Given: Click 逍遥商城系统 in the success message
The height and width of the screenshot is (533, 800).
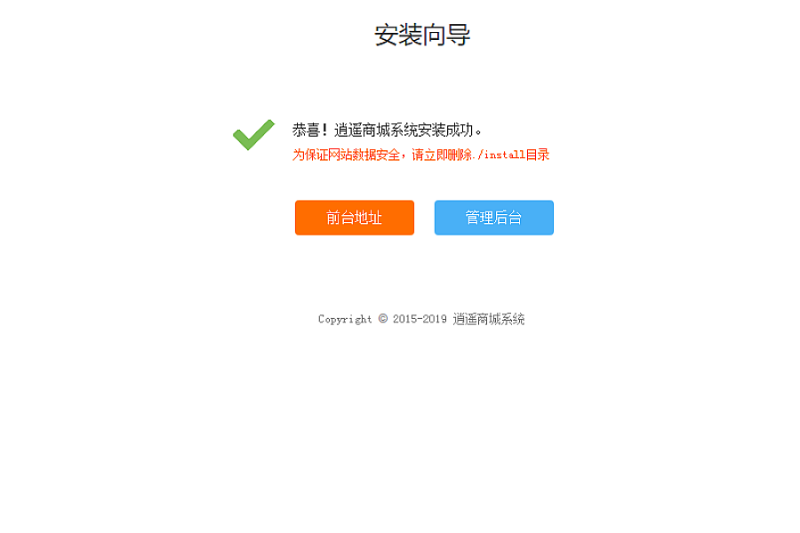Looking at the screenshot, I should click(x=375, y=130).
